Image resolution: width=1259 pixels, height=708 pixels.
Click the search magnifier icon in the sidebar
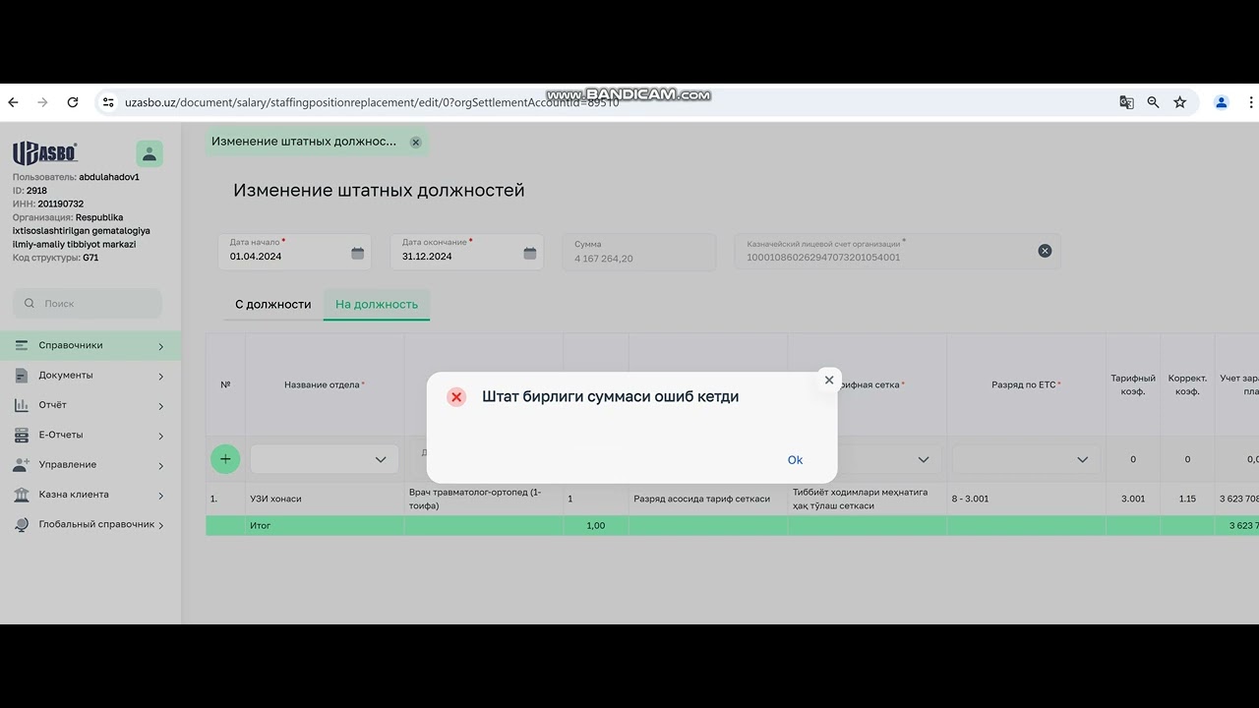click(30, 304)
